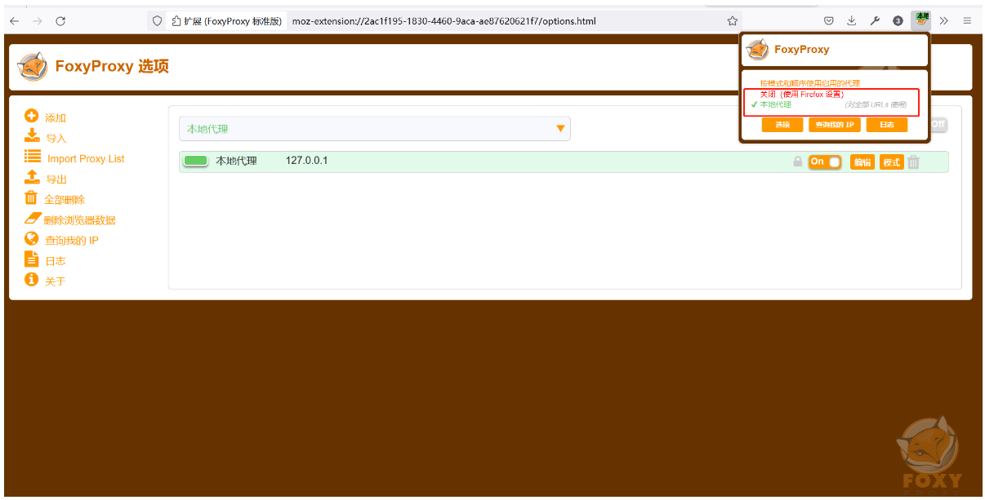Click 查询我的 IP button in FoxyProxy popup
Viewport: 985px width, 500px height.
pos(835,125)
